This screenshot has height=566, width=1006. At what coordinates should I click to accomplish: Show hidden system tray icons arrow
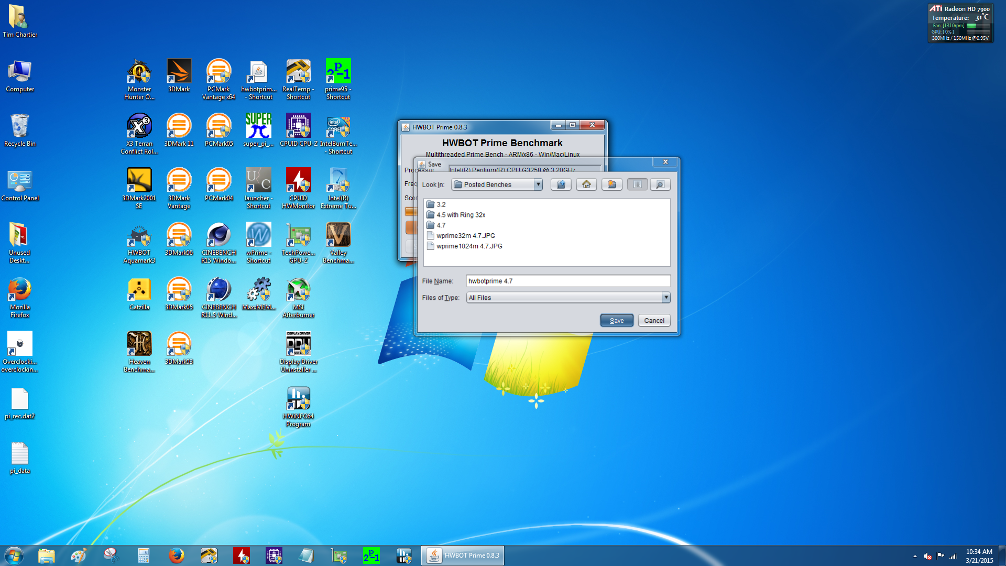pyautogui.click(x=915, y=556)
